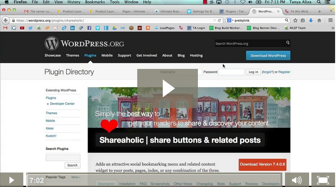
Task: Show bookmarks list via the clipboard icon
Action: click(303, 21)
